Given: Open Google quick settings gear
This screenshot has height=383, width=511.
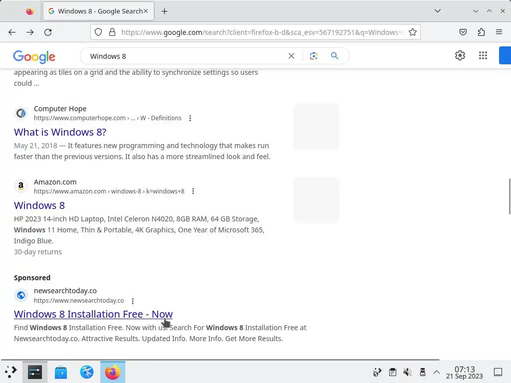Looking at the screenshot, I should pos(460,55).
